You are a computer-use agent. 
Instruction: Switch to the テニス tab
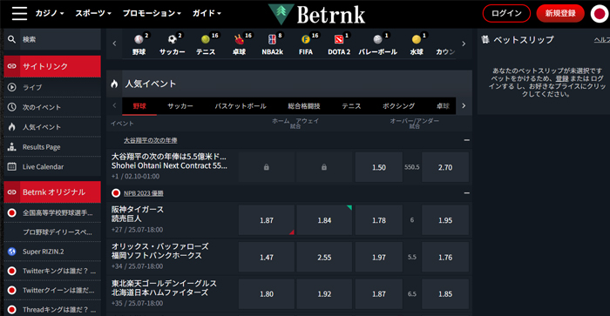[351, 106]
